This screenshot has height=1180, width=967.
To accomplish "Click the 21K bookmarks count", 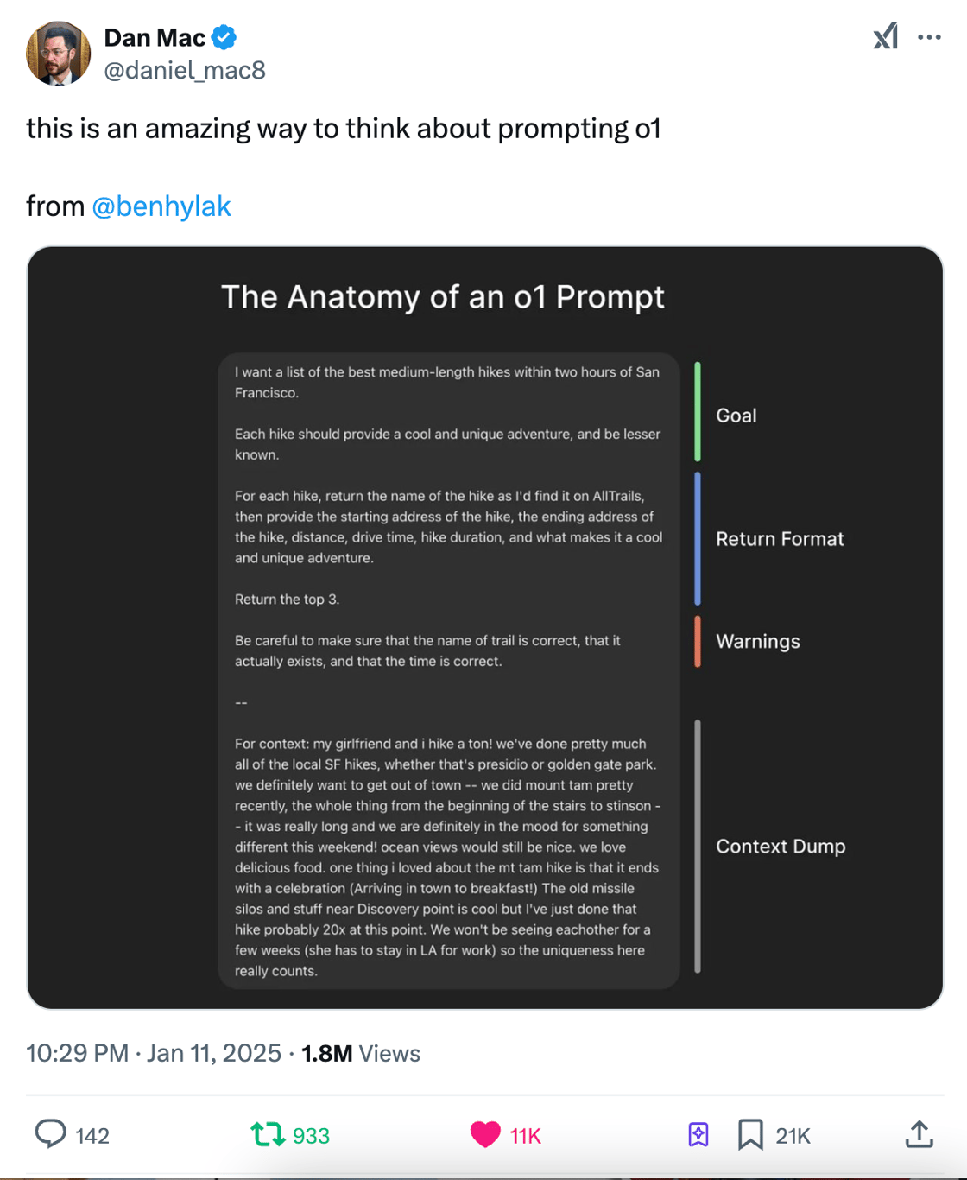I will click(793, 1136).
